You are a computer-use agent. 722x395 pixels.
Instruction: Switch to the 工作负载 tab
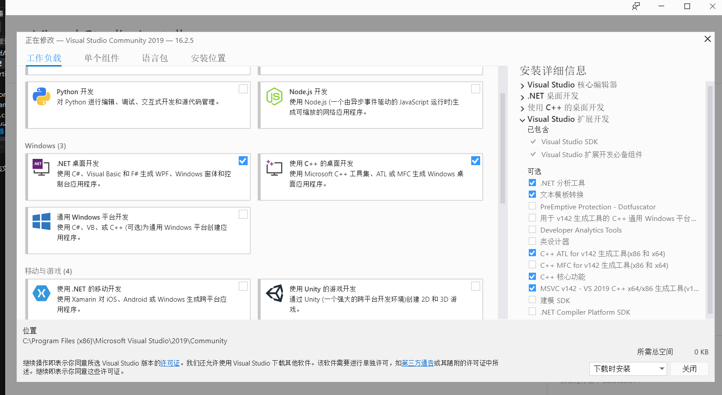(x=44, y=58)
